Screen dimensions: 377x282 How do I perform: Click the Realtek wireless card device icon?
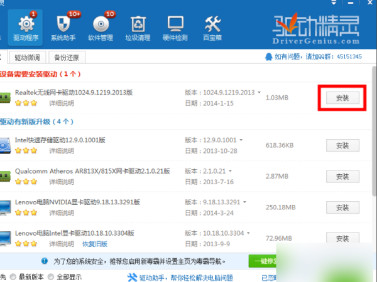click(x=5, y=98)
